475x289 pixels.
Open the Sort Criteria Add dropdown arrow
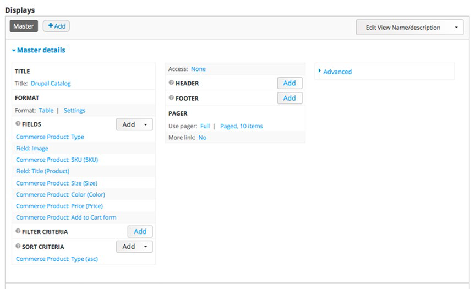[x=146, y=247]
